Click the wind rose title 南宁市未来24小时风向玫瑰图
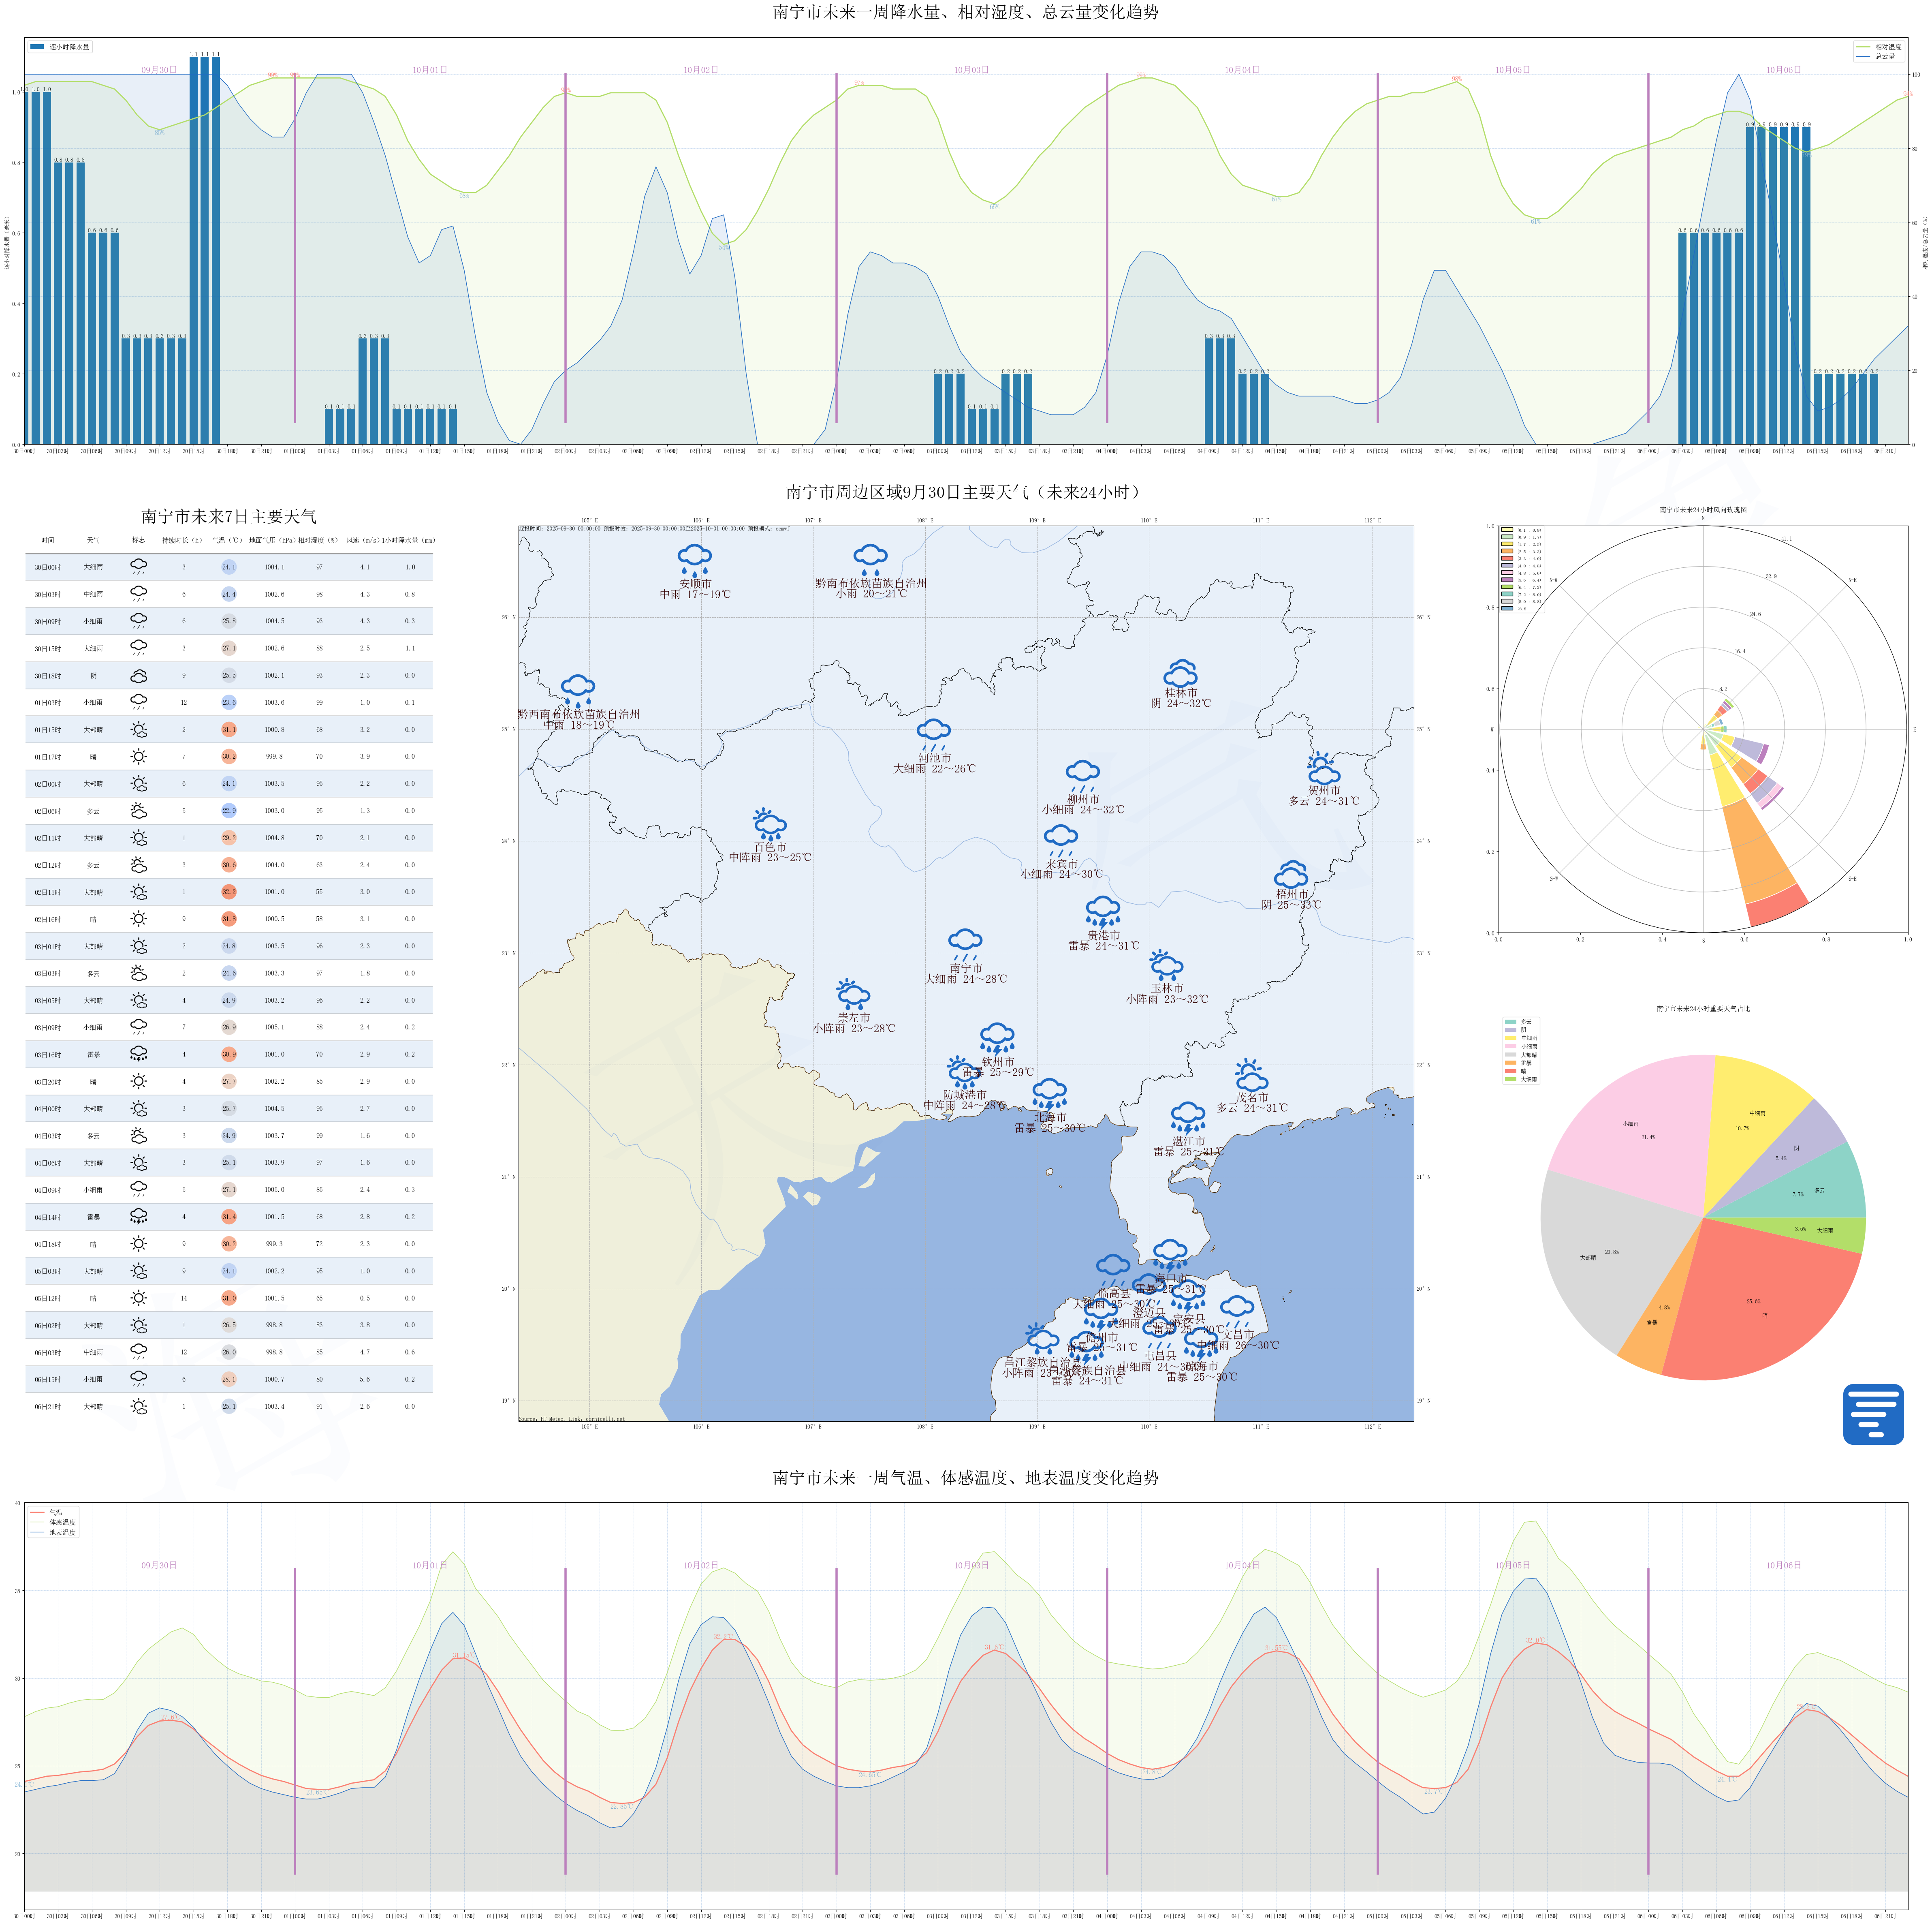Viewport: 1932px width, 1923px height. (x=1703, y=509)
